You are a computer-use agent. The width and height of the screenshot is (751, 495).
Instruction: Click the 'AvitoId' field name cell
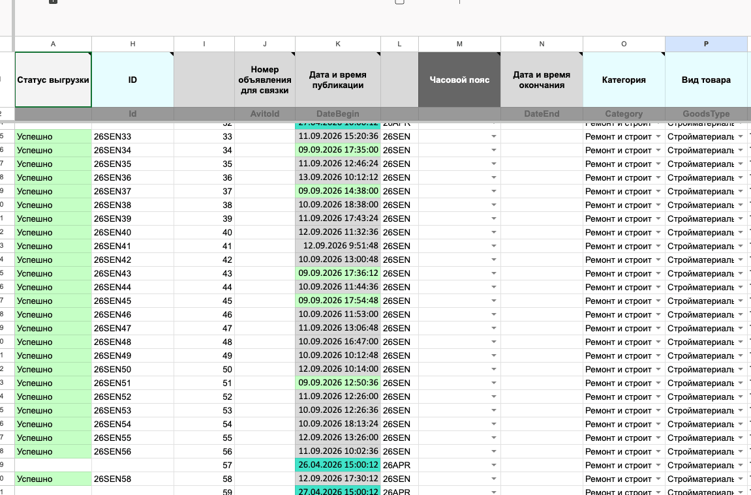click(265, 114)
